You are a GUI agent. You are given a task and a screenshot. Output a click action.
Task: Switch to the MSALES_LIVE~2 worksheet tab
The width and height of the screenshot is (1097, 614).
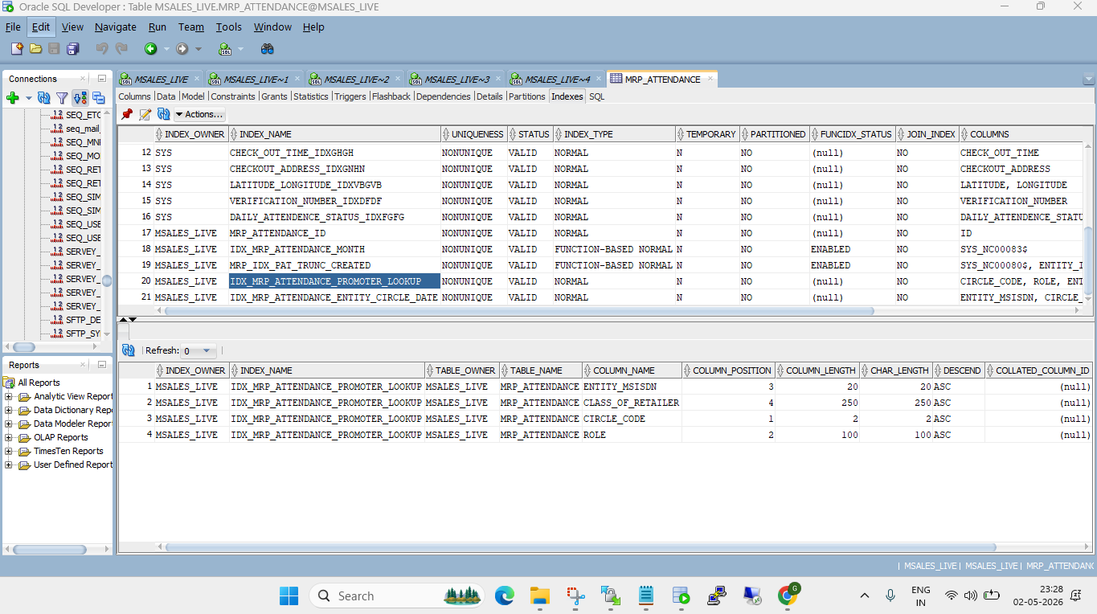click(x=356, y=80)
